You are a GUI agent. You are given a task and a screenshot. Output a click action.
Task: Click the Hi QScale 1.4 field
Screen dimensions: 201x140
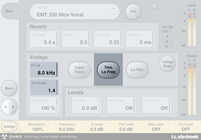(44, 87)
